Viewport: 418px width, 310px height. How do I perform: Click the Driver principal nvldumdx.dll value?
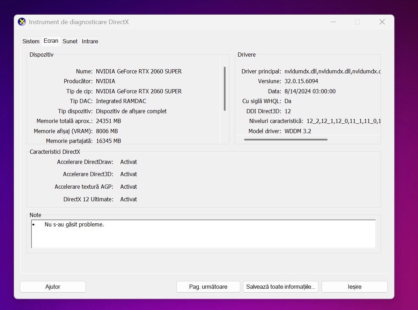tap(332, 72)
